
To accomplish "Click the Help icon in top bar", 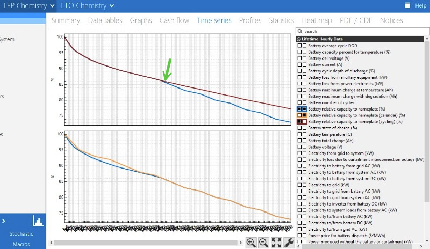I will 407,5.
